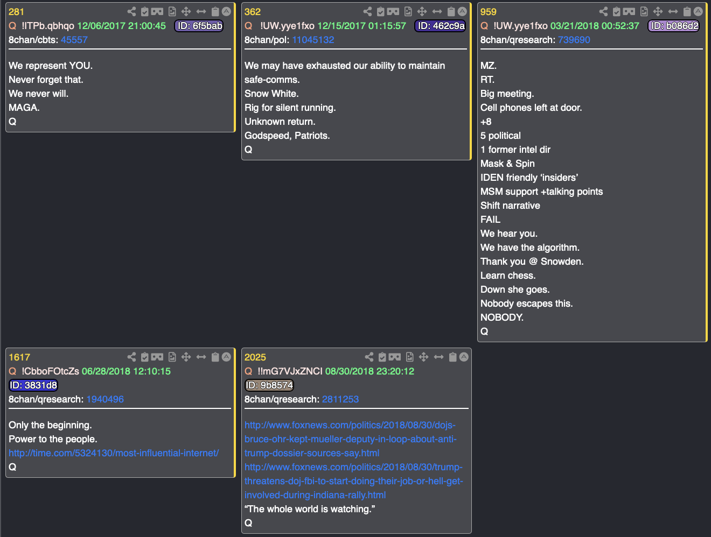The height and width of the screenshot is (537, 711).
Task: Open the Fox News Bruce Ohr article link
Action: (351, 439)
